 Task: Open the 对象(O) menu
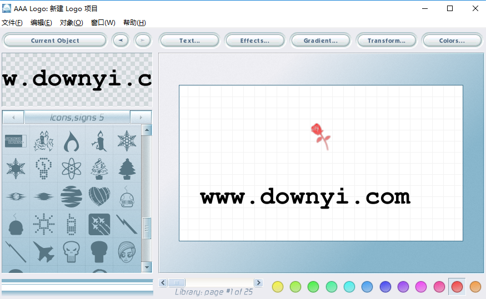[71, 23]
